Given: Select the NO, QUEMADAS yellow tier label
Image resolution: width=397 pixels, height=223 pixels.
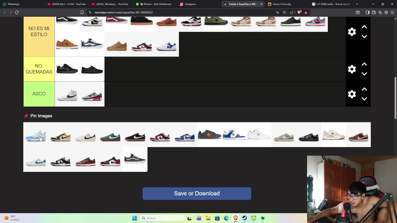Looking at the screenshot, I should click(x=39, y=69).
